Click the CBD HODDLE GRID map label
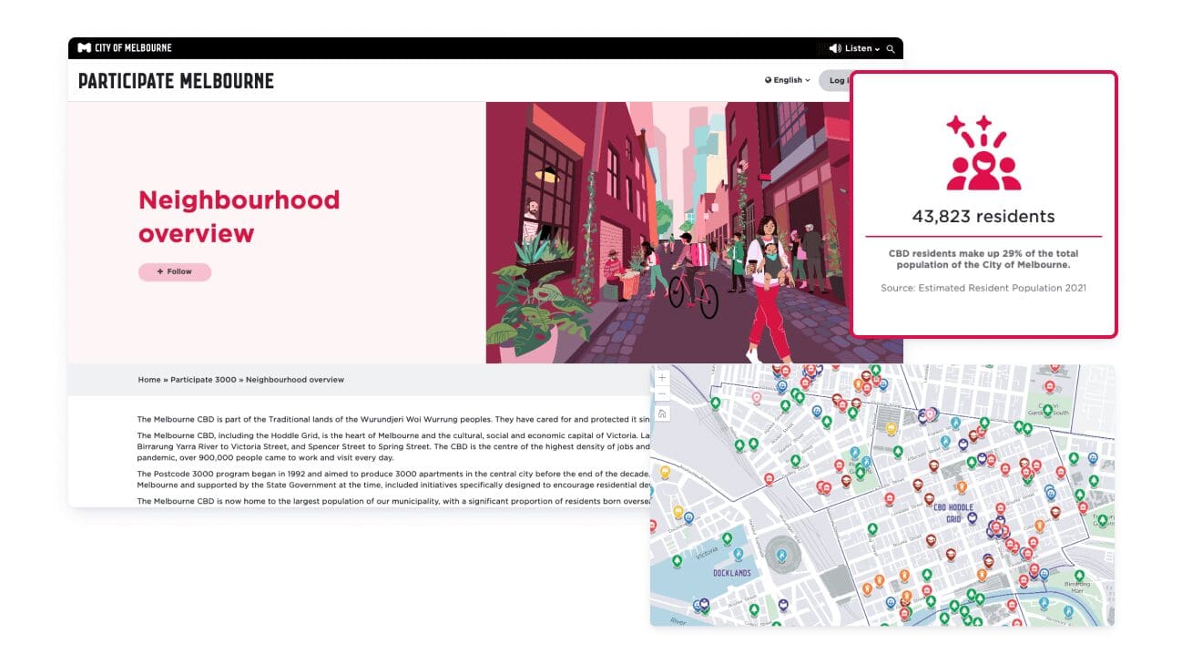 tap(953, 513)
